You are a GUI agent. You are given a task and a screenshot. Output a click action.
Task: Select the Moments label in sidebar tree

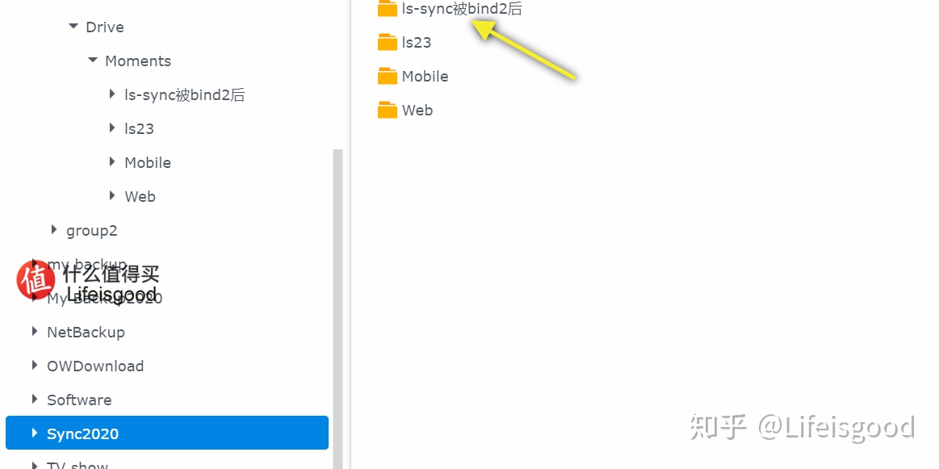click(138, 61)
